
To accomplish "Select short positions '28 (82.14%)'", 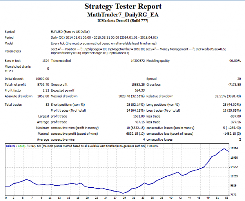I will [x=136, y=105].
